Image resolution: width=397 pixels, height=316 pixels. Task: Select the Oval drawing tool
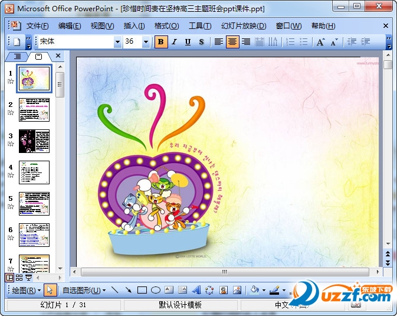156,290
